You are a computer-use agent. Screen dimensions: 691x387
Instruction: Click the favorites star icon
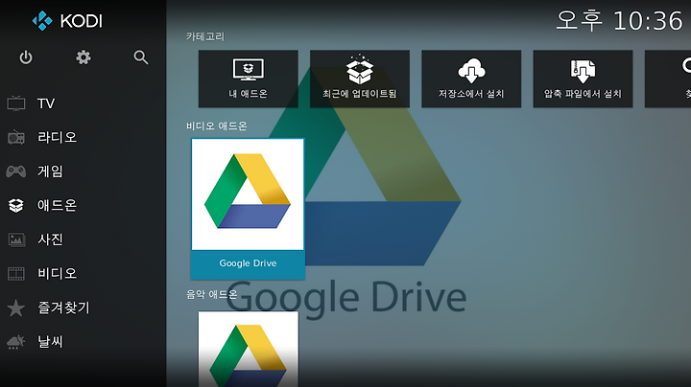coord(16,307)
